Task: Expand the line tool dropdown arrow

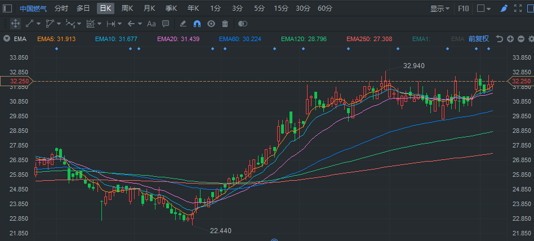Action: 38,24
